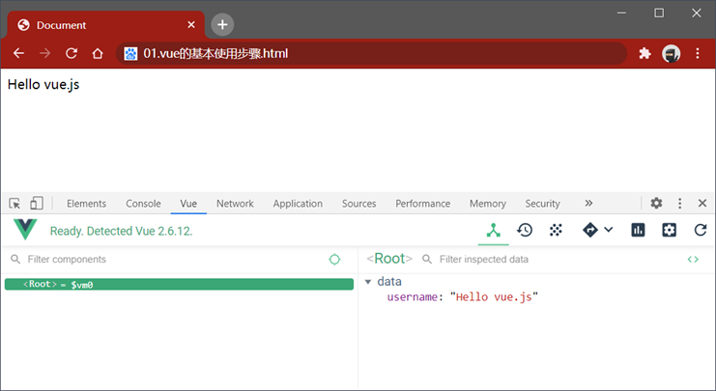Inspect DOM using the code brackets icon
This screenshot has width=716, height=391.
(x=693, y=260)
